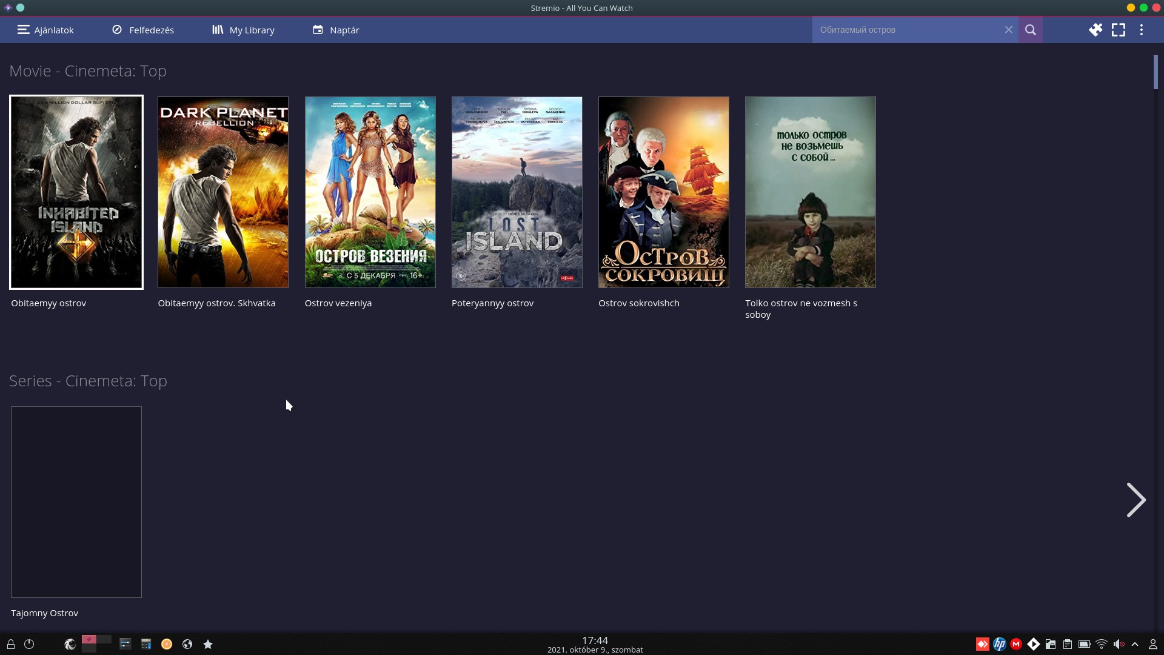The height and width of the screenshot is (655, 1164).
Task: Open the clipboard tray icon
Action: (x=1068, y=644)
